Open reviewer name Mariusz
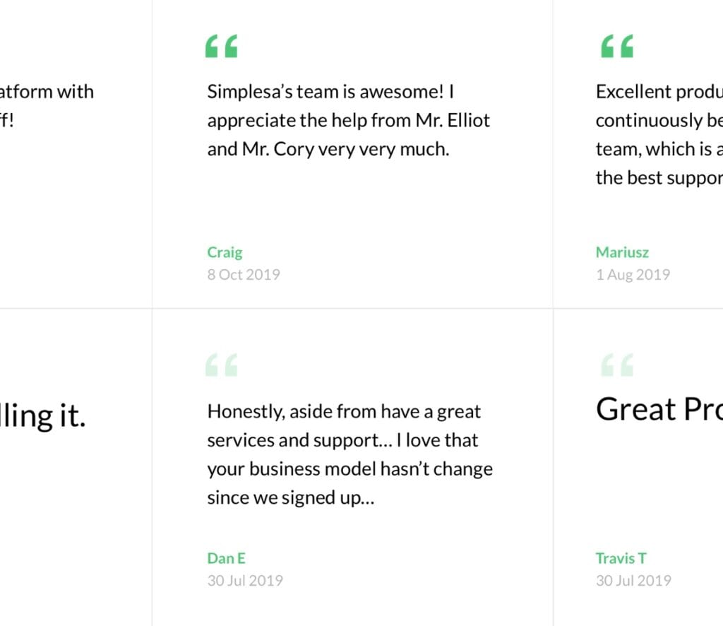This screenshot has width=723, height=626. [622, 252]
